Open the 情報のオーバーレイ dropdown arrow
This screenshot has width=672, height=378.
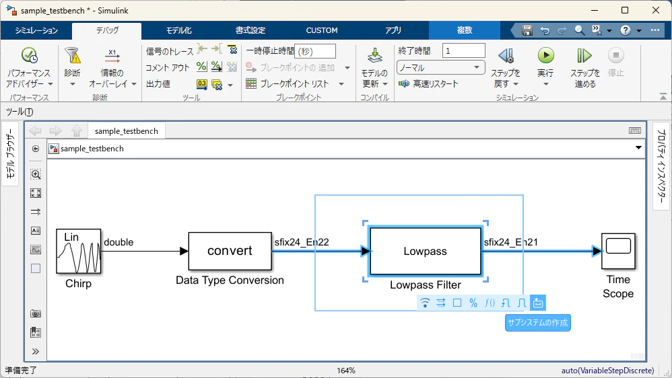pos(134,84)
